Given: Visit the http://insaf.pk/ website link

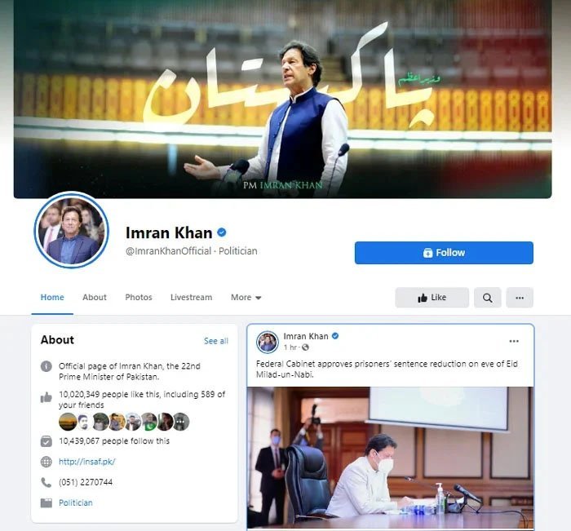Looking at the screenshot, I should pyautogui.click(x=87, y=462).
